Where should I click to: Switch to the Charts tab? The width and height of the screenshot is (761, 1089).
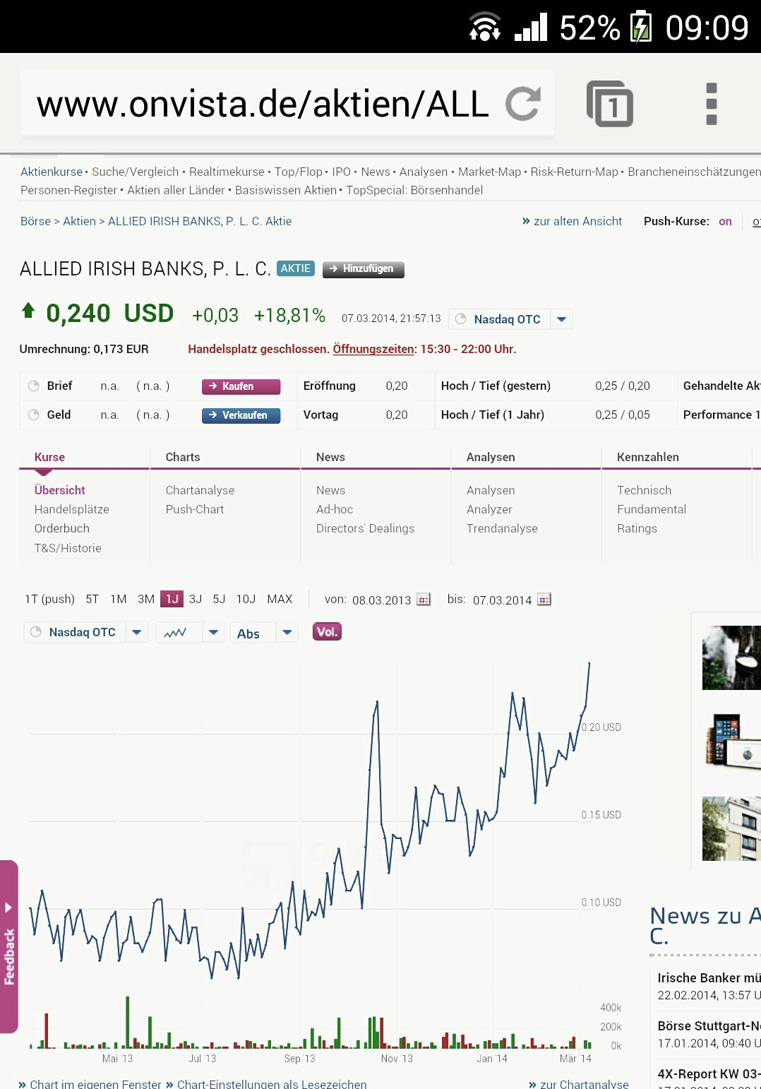pos(183,457)
